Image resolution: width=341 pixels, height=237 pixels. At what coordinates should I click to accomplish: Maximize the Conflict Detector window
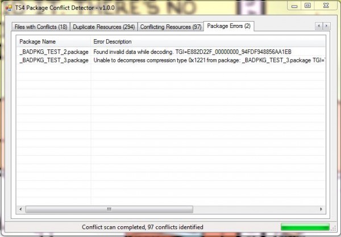(x=307, y=5)
